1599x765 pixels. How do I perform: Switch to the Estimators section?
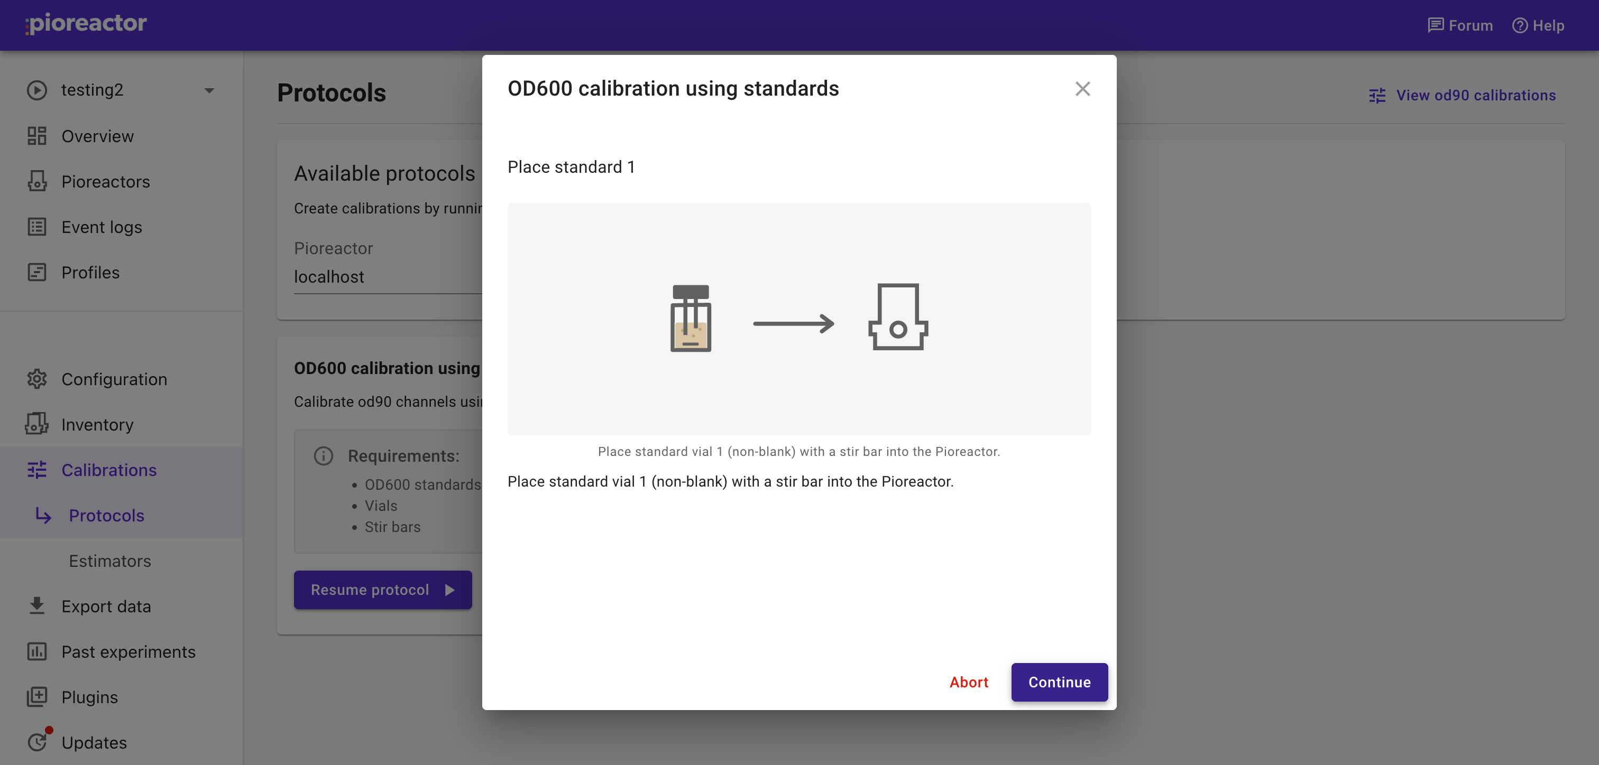click(110, 561)
